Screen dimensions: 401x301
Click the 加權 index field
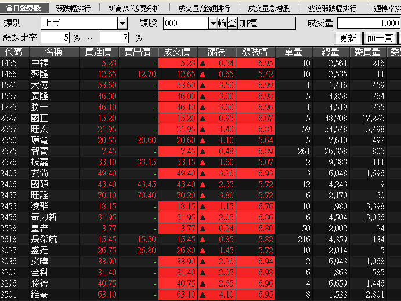pos(267,23)
